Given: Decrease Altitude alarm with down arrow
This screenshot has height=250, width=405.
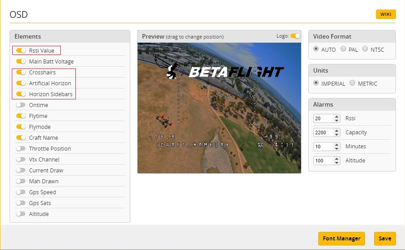Looking at the screenshot, I should [x=336, y=163].
